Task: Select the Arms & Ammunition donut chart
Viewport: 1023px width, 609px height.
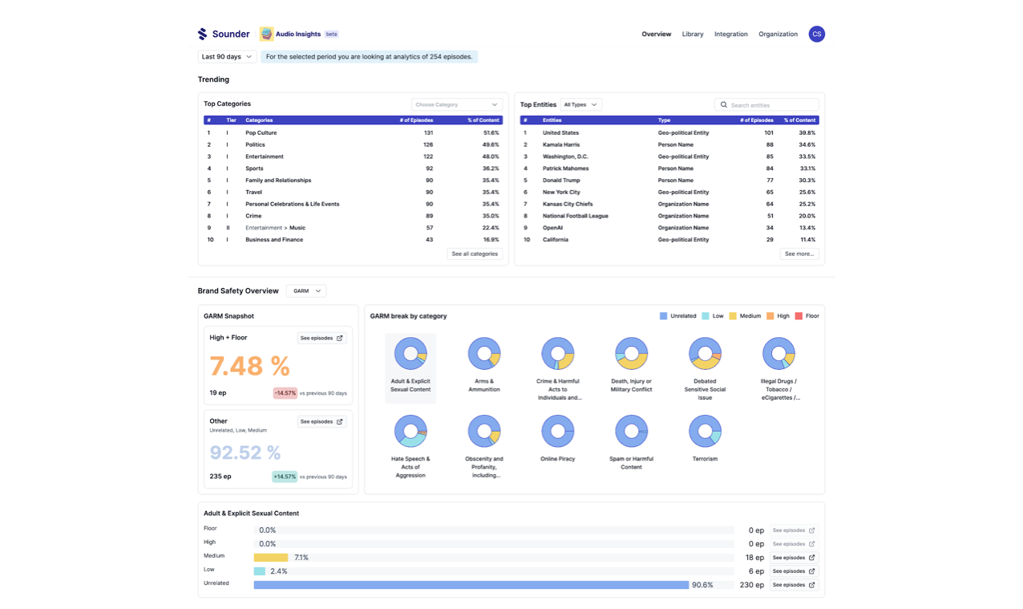Action: (484, 353)
